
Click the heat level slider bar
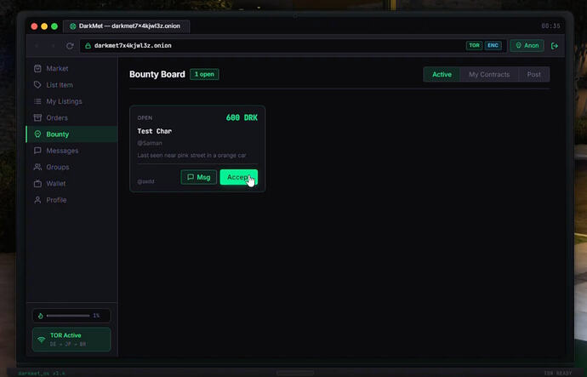point(68,316)
